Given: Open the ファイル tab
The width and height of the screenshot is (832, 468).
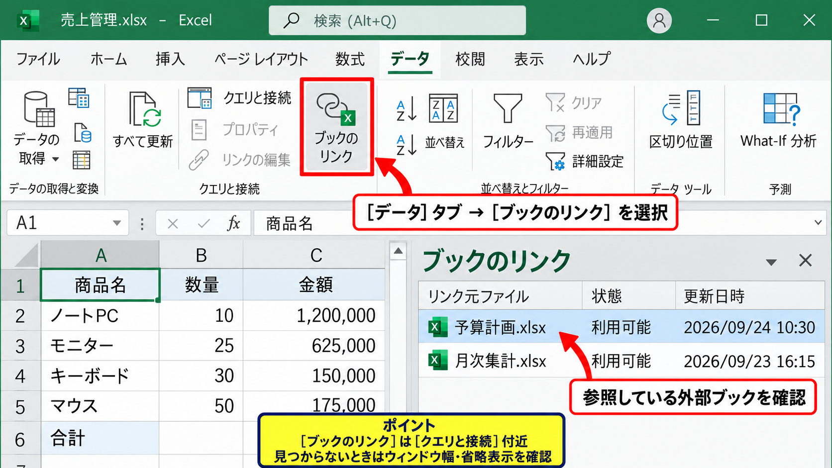Looking at the screenshot, I should (x=38, y=59).
